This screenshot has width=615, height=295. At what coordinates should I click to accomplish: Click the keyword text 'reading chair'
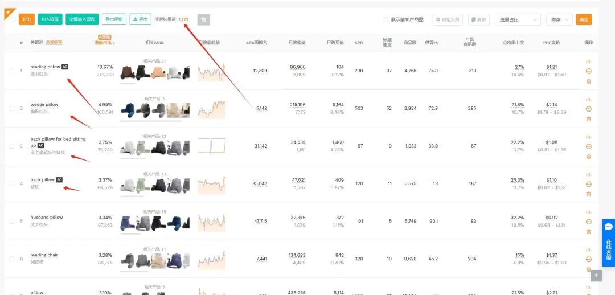(x=44, y=255)
